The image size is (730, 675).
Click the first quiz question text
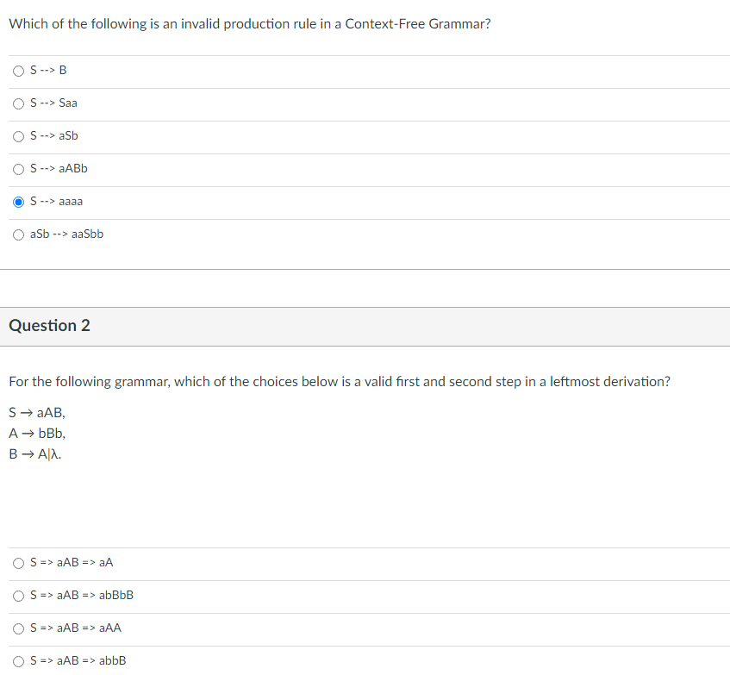(249, 23)
